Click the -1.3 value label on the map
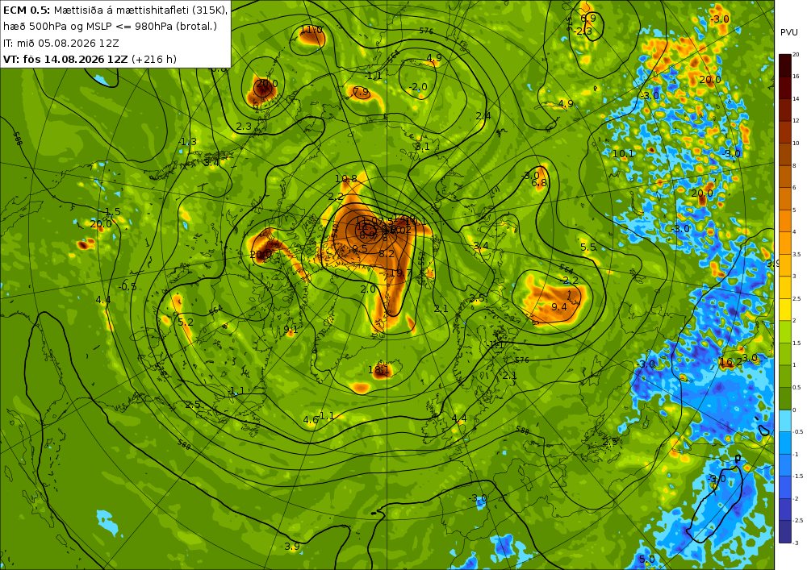This screenshot has height=570, width=807. [x=187, y=142]
